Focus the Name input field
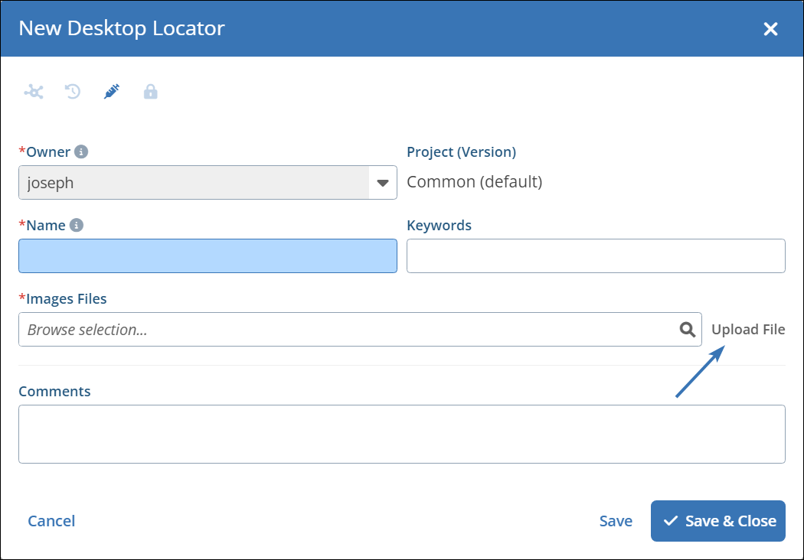804x560 pixels. [x=208, y=256]
